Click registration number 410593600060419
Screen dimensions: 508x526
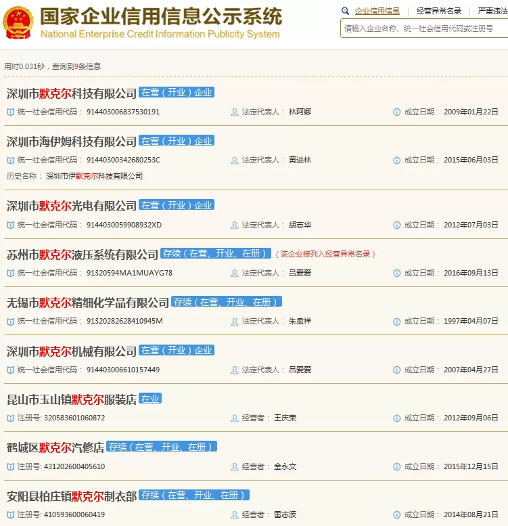click(x=74, y=514)
